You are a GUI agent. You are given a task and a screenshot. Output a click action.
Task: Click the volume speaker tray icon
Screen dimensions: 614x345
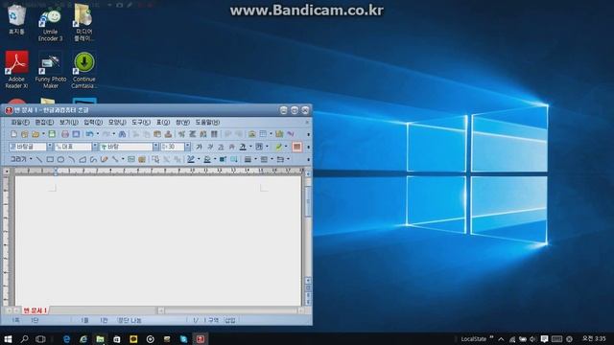(533, 338)
